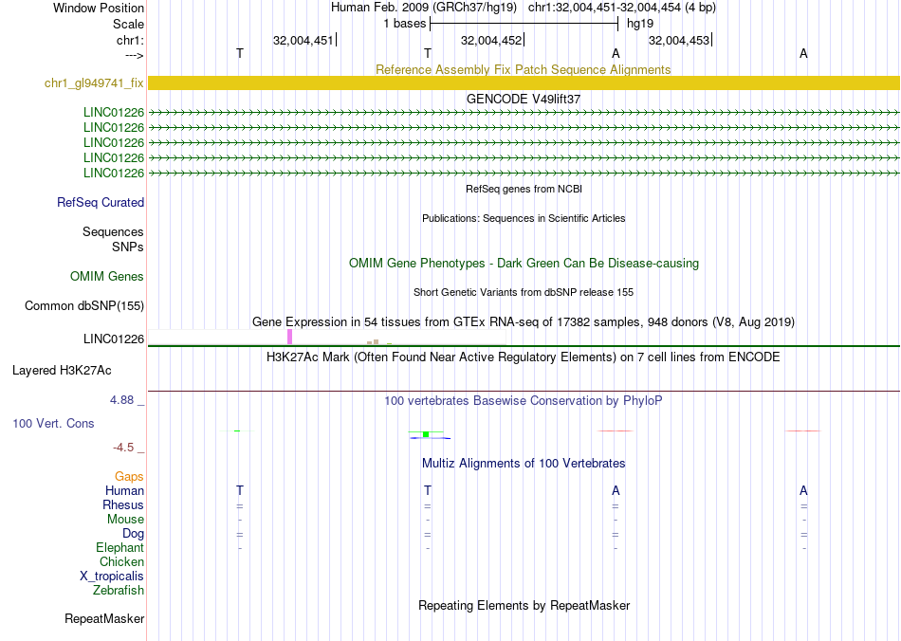The height and width of the screenshot is (641, 901).
Task: Open Multiz Alignments of 100 Vertebrates title
Action: click(524, 463)
